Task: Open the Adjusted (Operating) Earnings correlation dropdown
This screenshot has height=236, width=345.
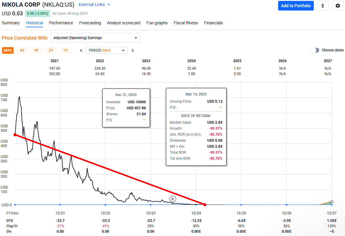Action: click(x=95, y=38)
